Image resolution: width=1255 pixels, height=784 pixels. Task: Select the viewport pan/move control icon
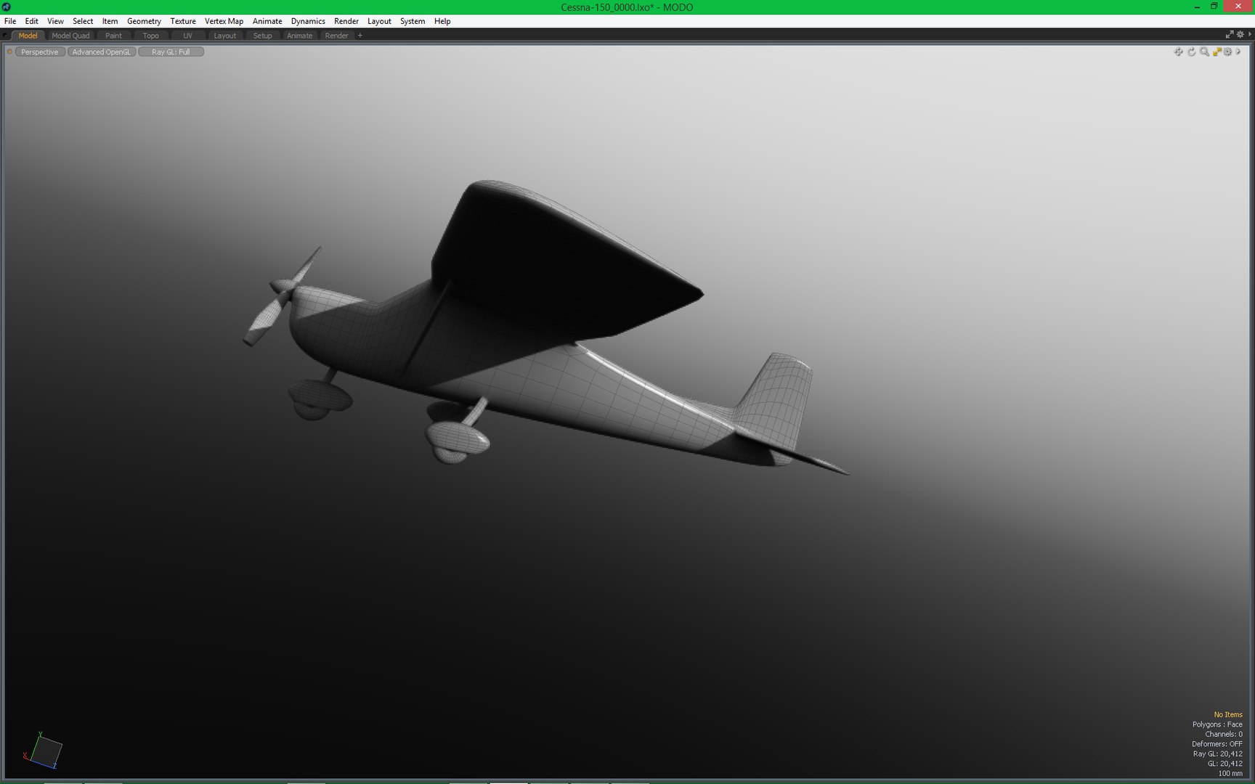[x=1178, y=52]
